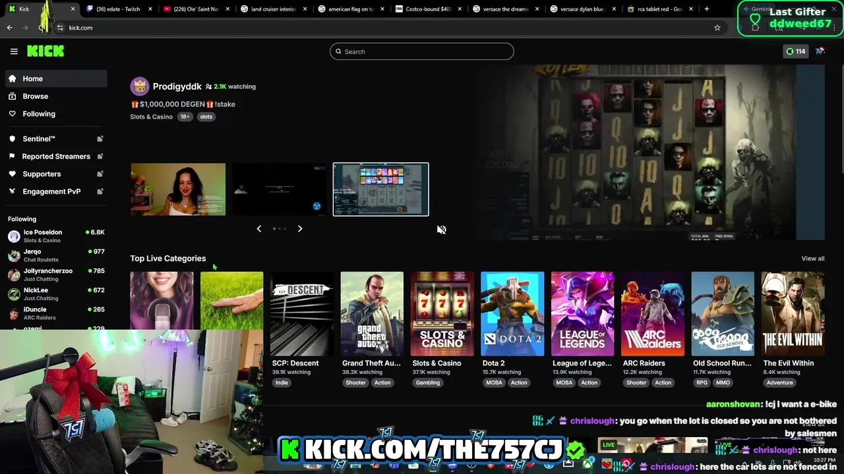This screenshot has height=474, width=844.
Task: Go to Home in sidebar
Action: pos(56,78)
